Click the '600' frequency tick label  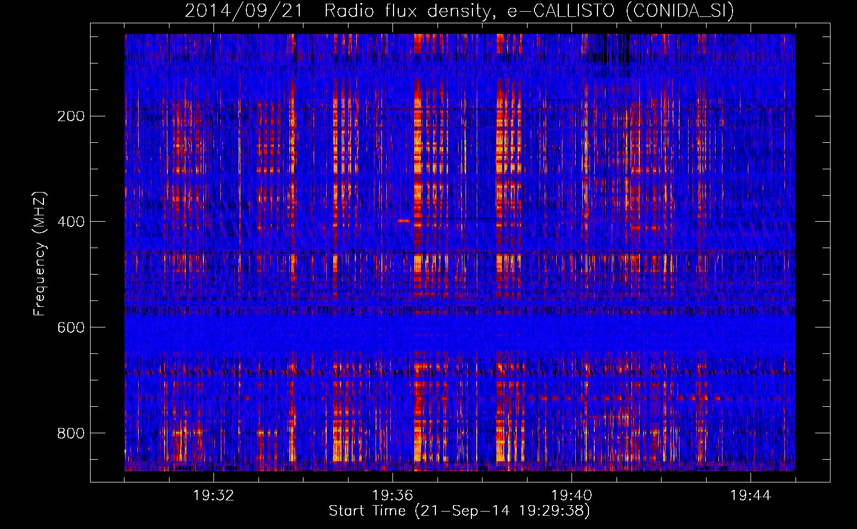(71, 327)
